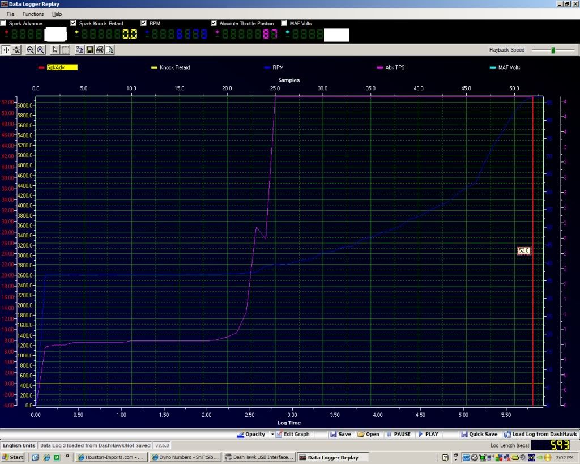Uncheck the RPM checkbox
The width and height of the screenshot is (580, 464).
[143, 23]
